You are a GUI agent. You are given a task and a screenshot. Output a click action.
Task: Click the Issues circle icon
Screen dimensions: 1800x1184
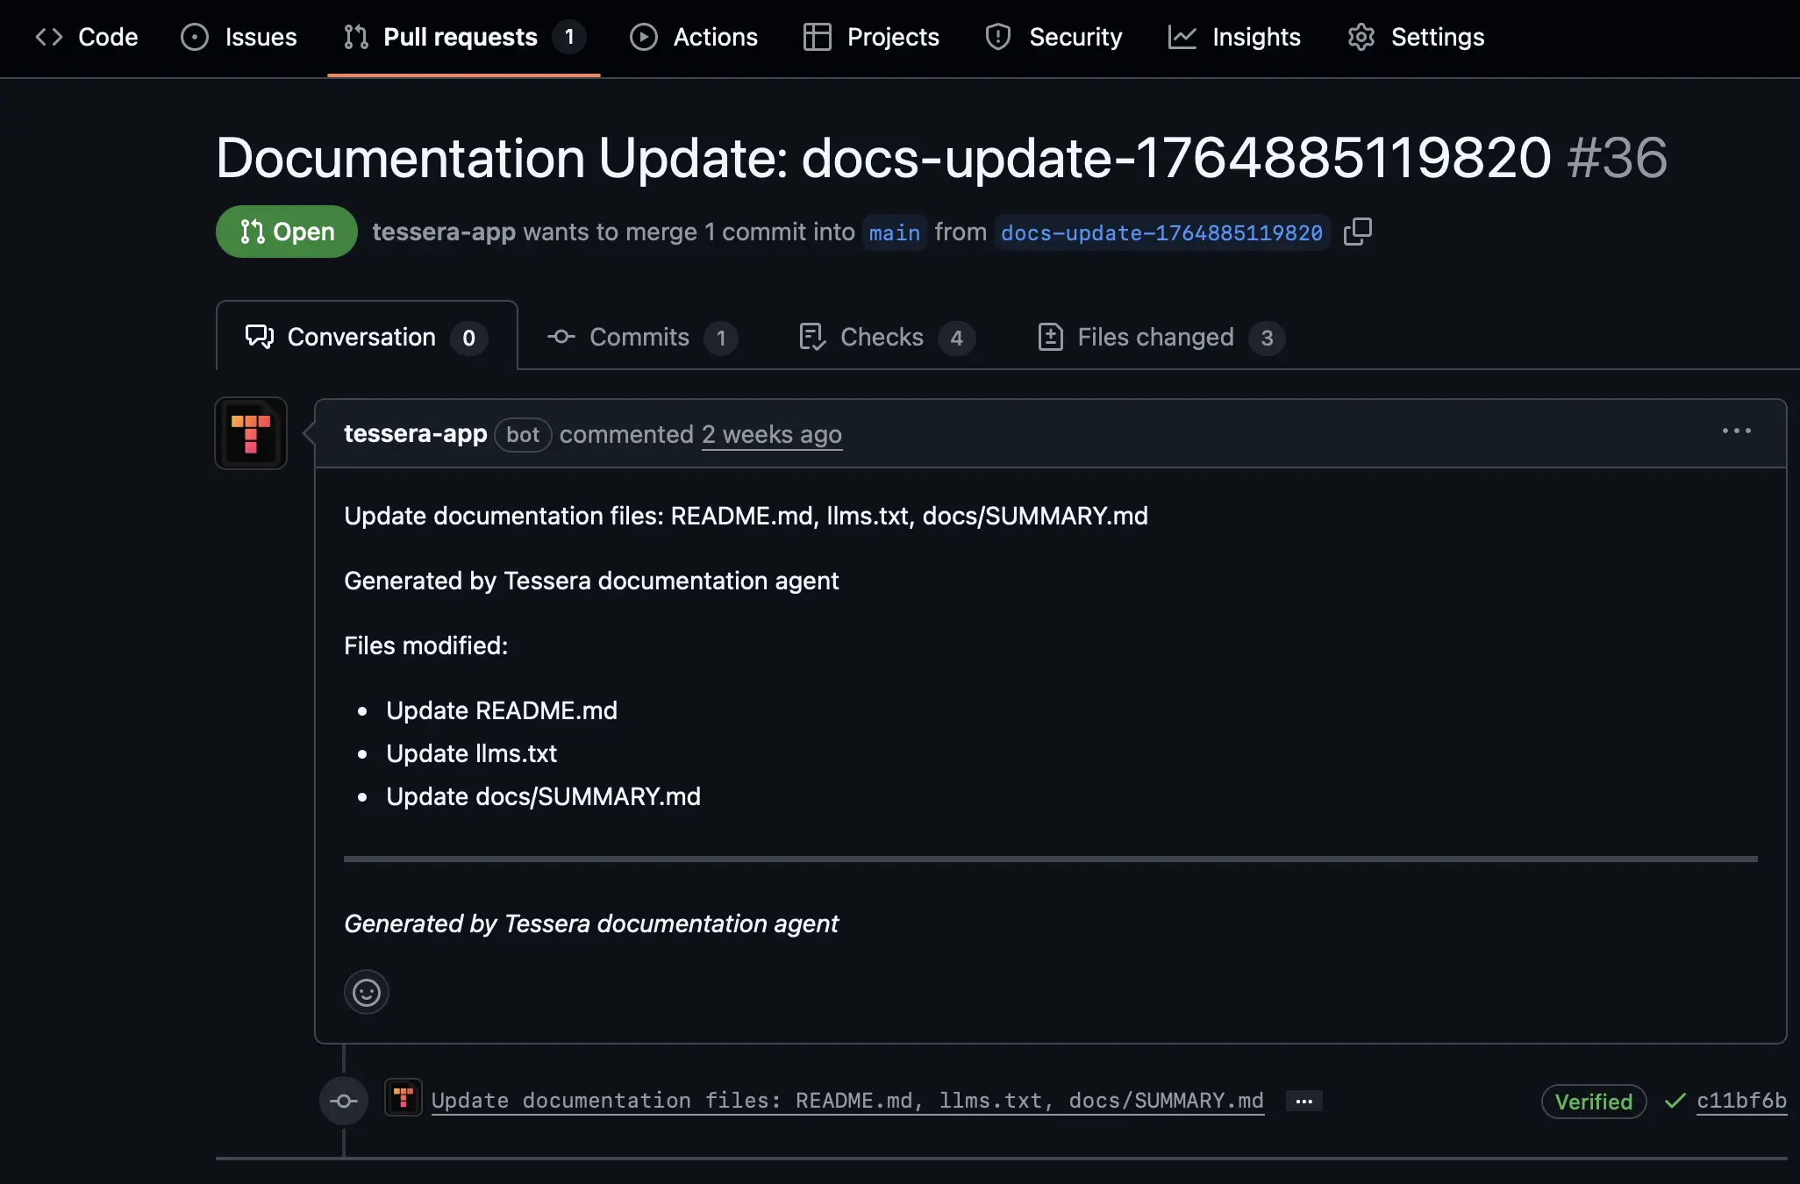pos(195,37)
